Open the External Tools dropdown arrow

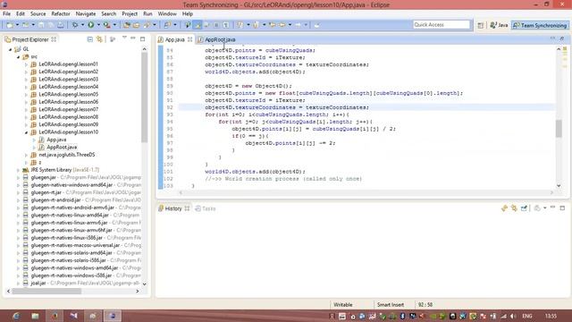[114, 25]
